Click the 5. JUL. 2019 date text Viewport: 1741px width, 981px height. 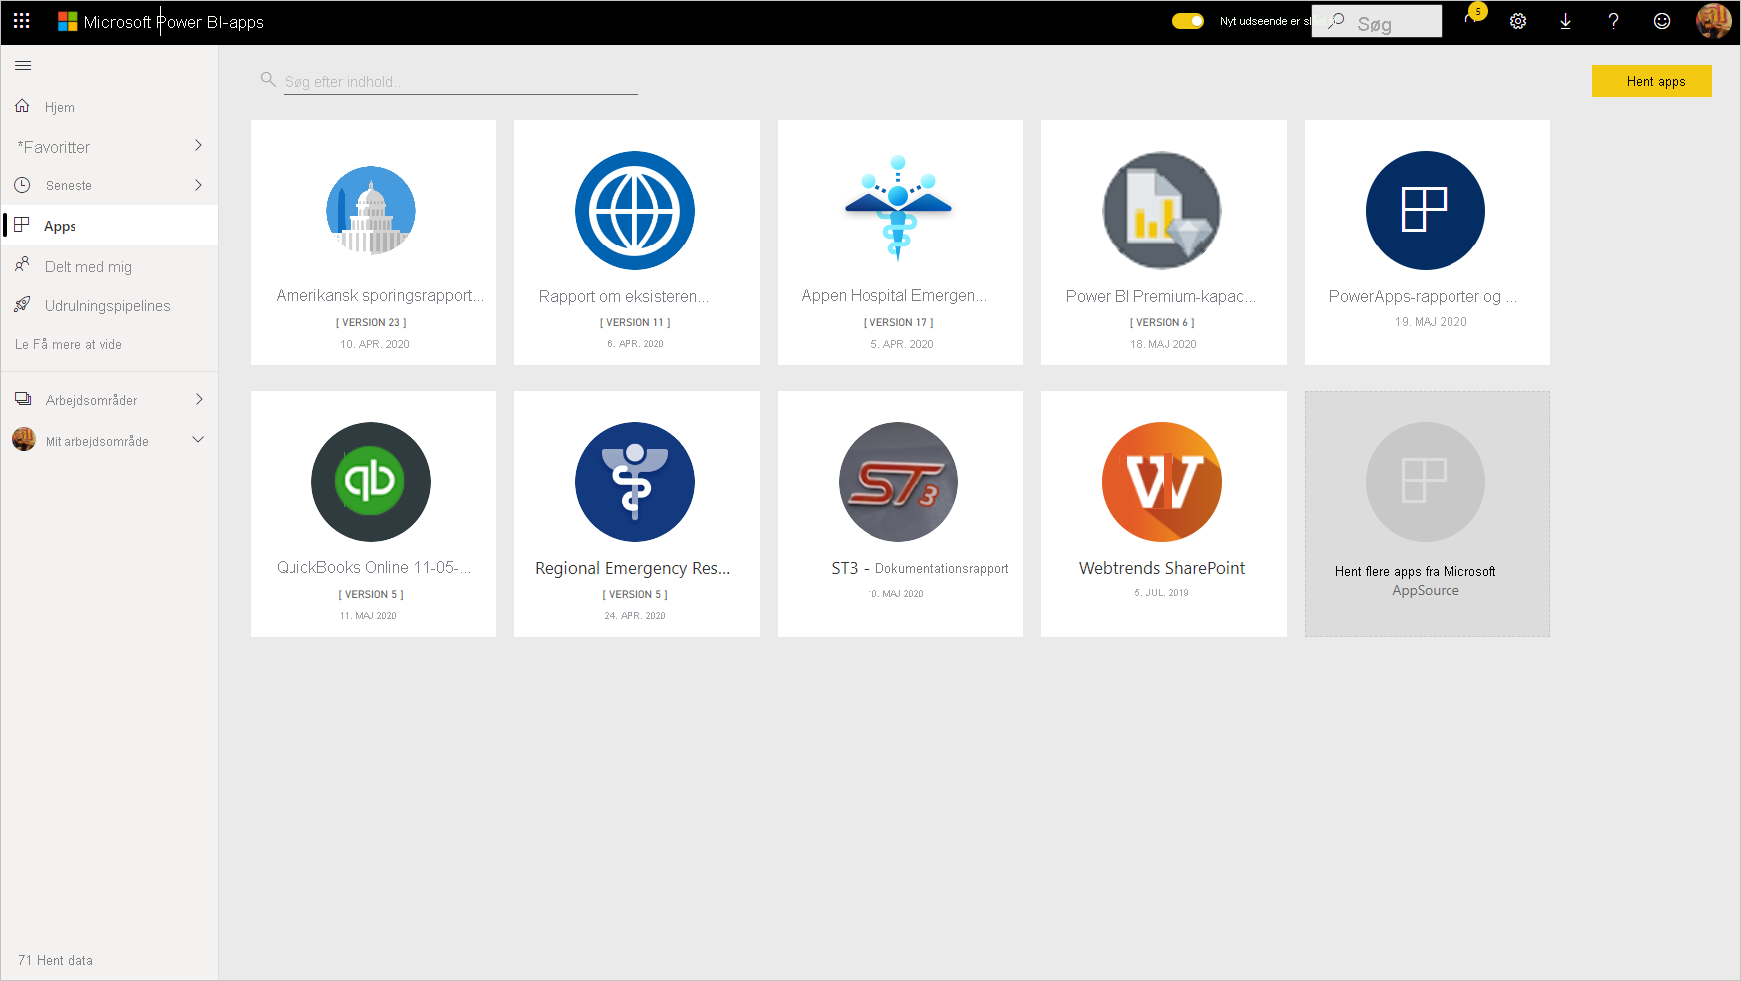click(x=1161, y=593)
